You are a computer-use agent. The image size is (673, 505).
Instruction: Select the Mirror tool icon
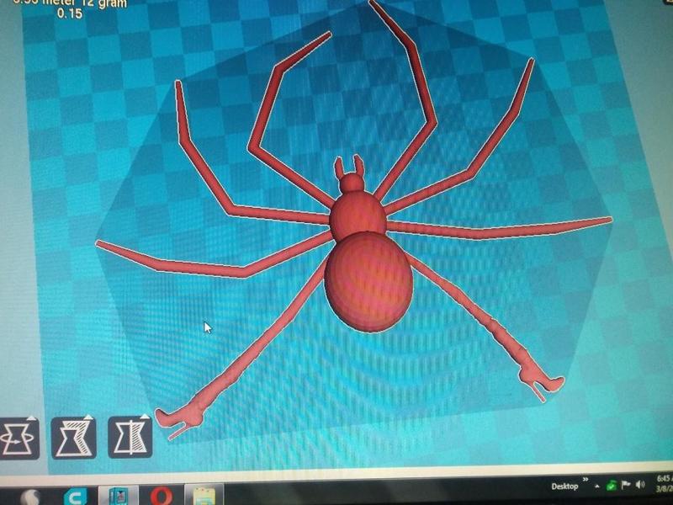coord(130,437)
